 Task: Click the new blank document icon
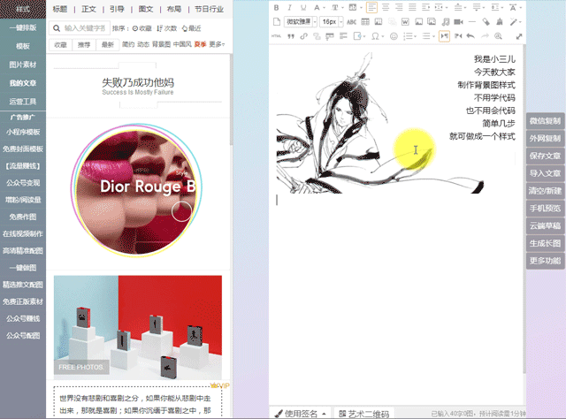pyautogui.click(x=277, y=22)
